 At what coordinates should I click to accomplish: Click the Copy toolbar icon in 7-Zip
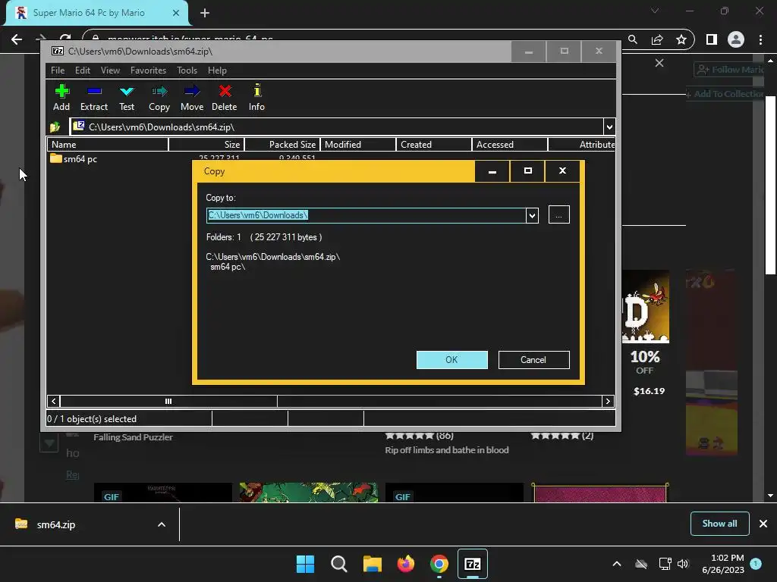(x=159, y=98)
